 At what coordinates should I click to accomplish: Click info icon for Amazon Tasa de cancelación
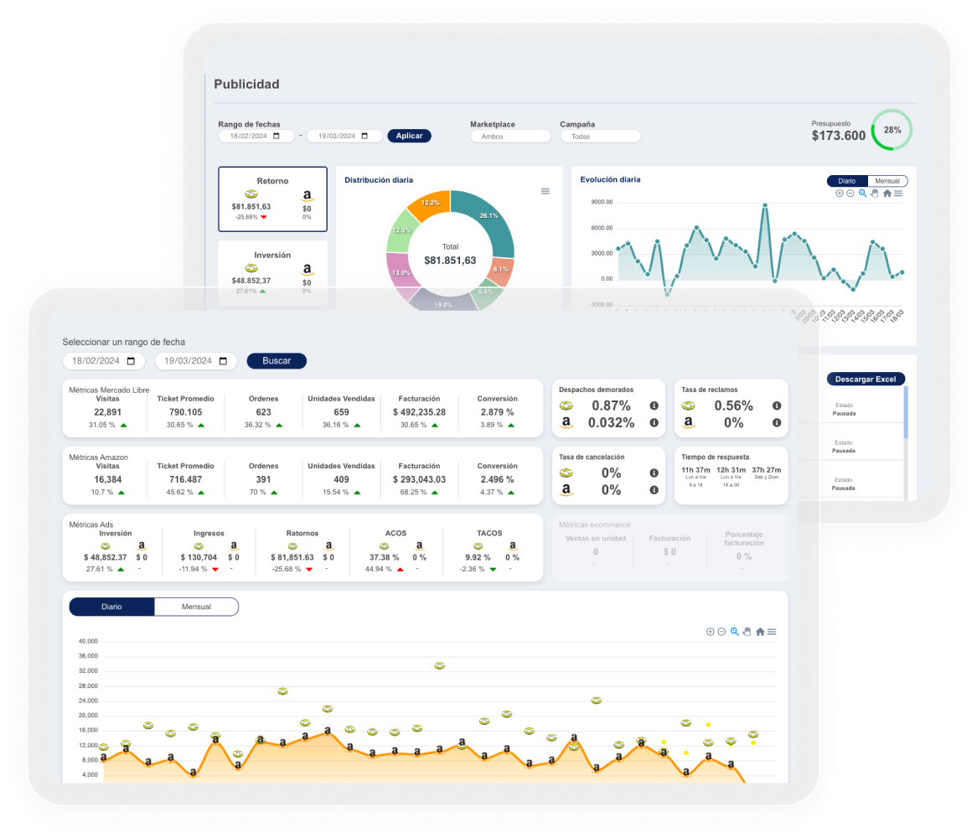click(654, 489)
